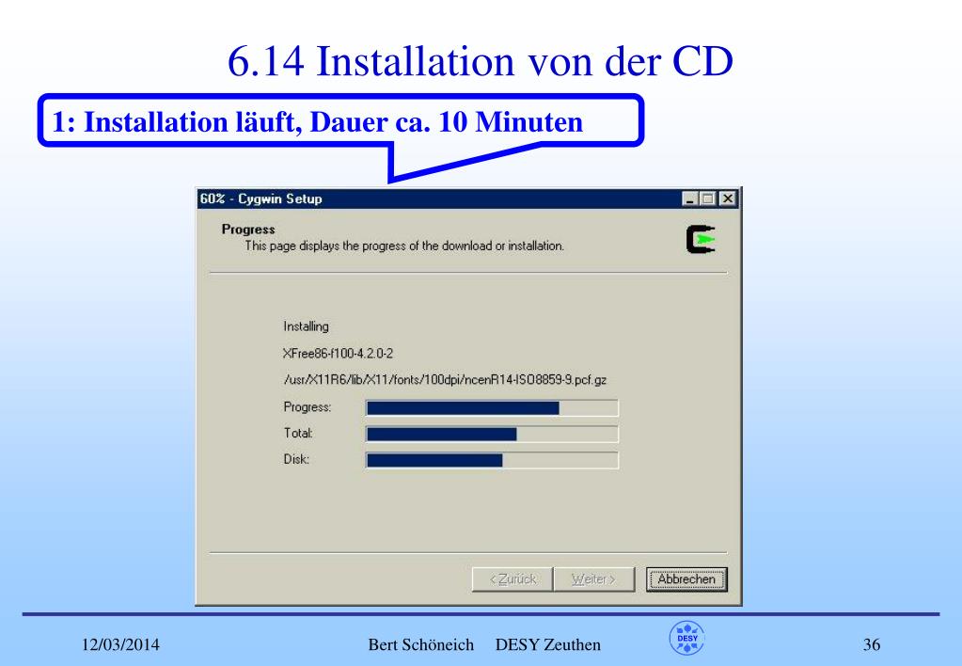Click the disabled Weiter button
This screenshot has height=666, width=962.
[593, 579]
